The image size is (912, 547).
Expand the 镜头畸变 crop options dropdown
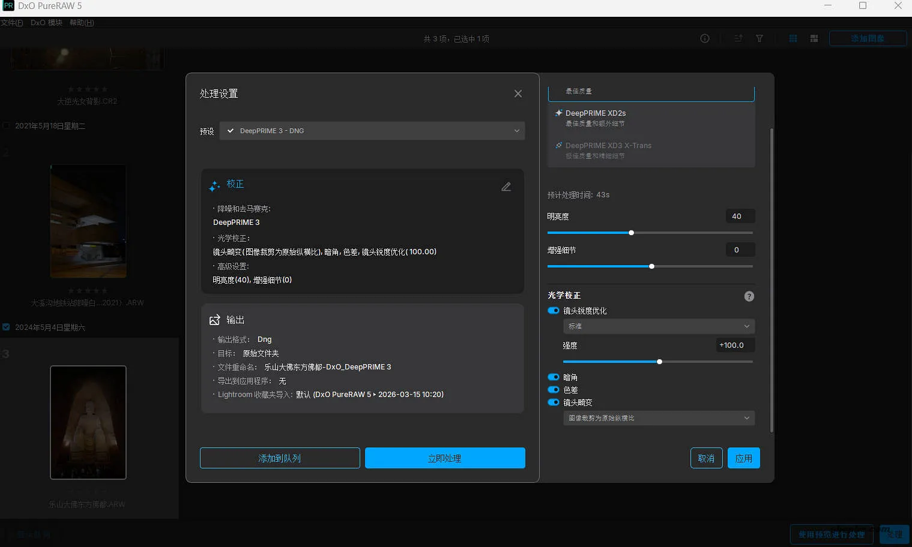pos(659,417)
